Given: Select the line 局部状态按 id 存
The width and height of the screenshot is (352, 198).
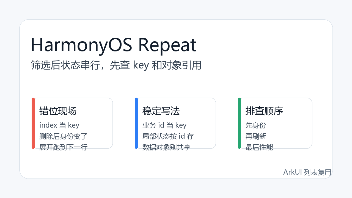Looking at the screenshot, I should 168,136.
